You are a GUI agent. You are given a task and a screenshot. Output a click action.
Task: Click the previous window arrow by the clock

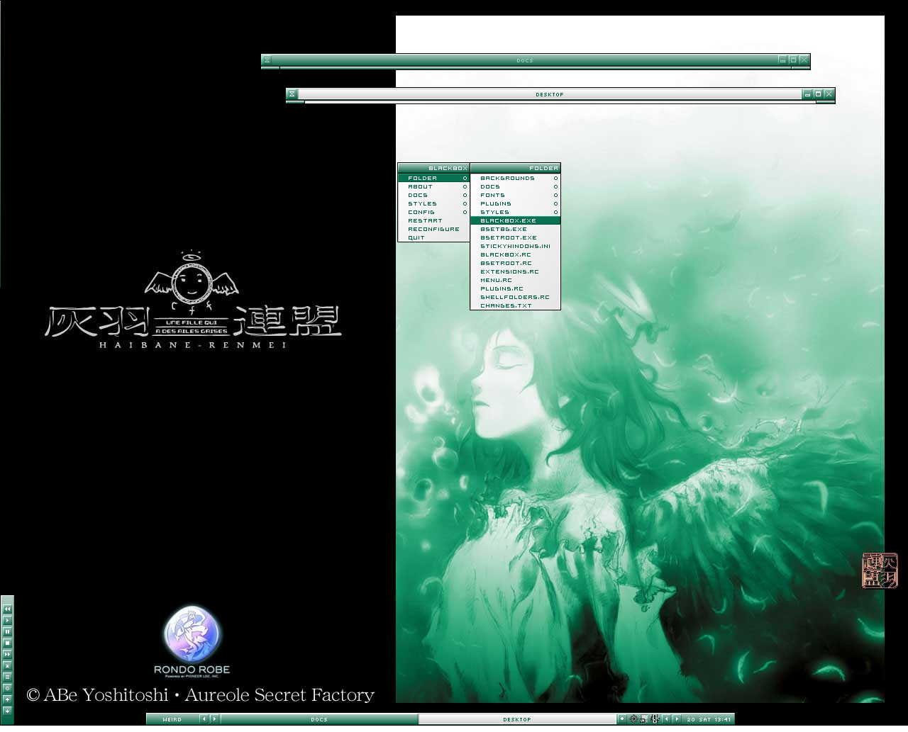666,719
